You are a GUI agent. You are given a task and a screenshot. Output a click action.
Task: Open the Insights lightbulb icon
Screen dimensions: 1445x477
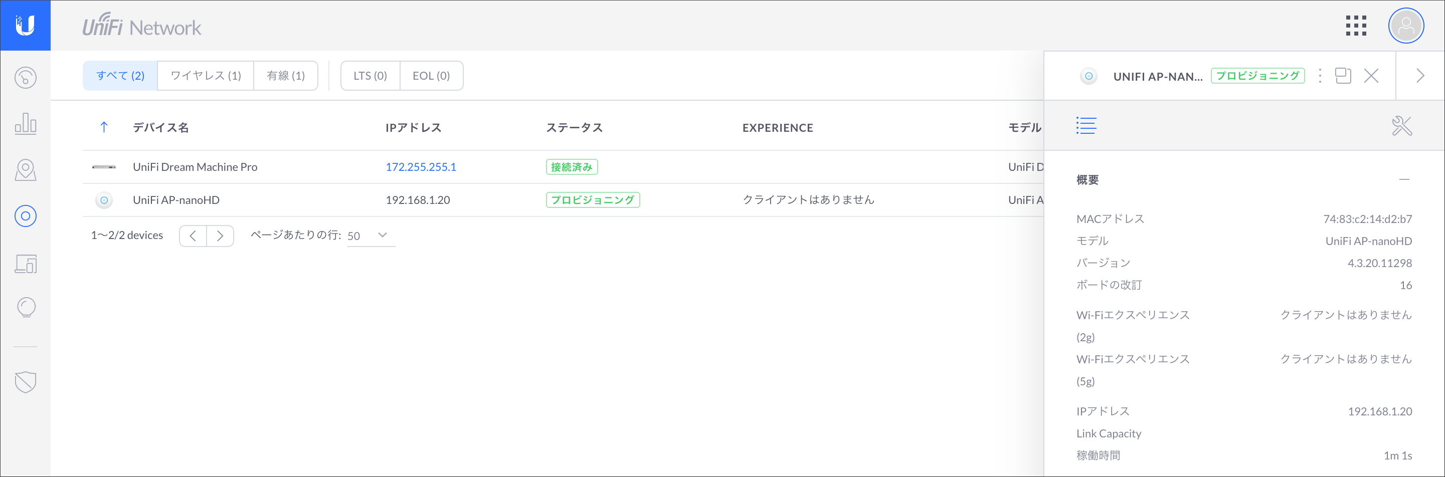[x=26, y=307]
